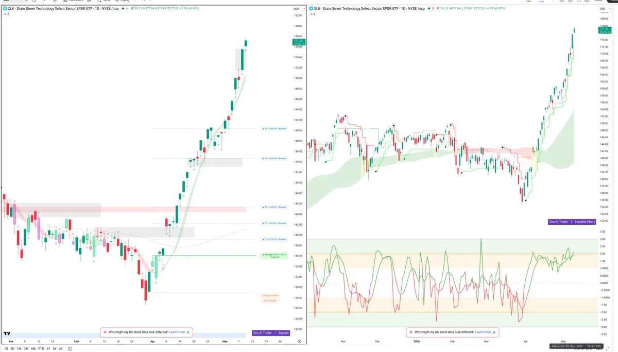Image resolution: width=618 pixels, height=352 pixels.
Task: Click the May marker on left time axis
Action: point(225,341)
